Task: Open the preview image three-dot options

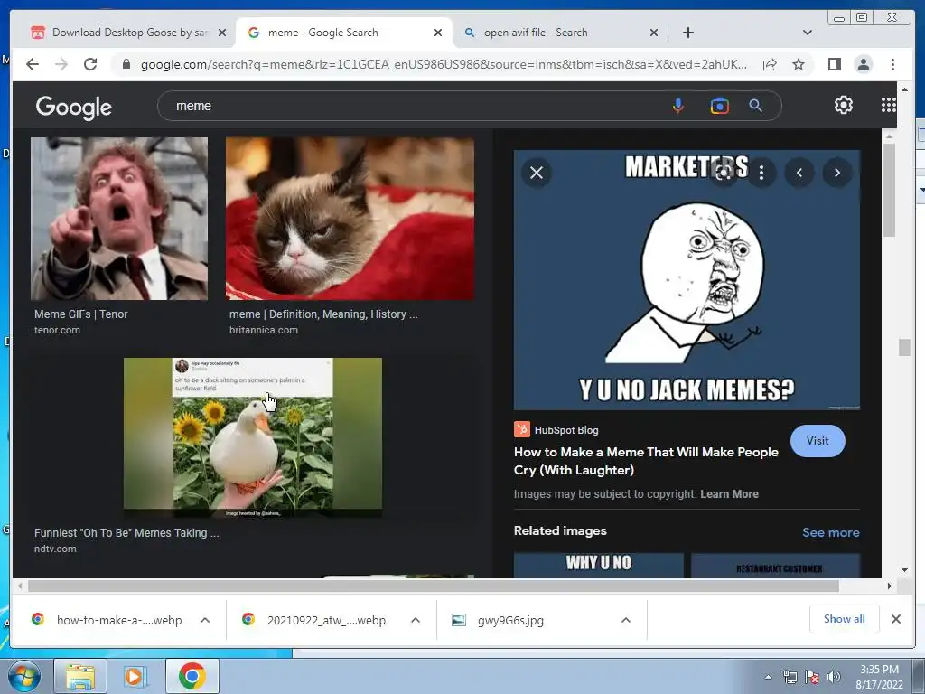Action: (x=761, y=173)
